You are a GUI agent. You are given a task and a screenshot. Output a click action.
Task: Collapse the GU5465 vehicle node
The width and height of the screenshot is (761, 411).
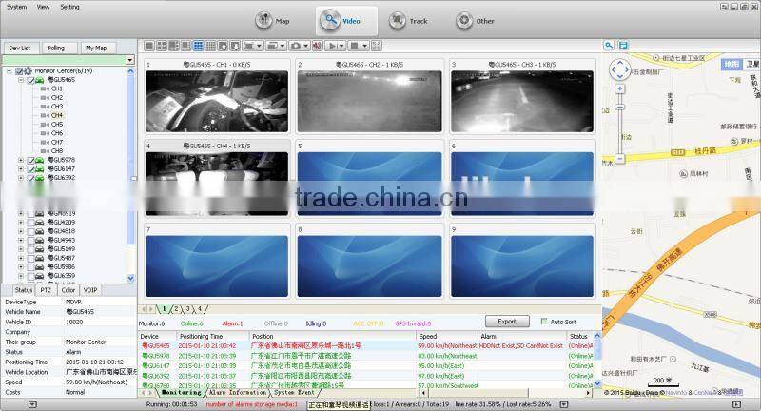pyautogui.click(x=21, y=80)
